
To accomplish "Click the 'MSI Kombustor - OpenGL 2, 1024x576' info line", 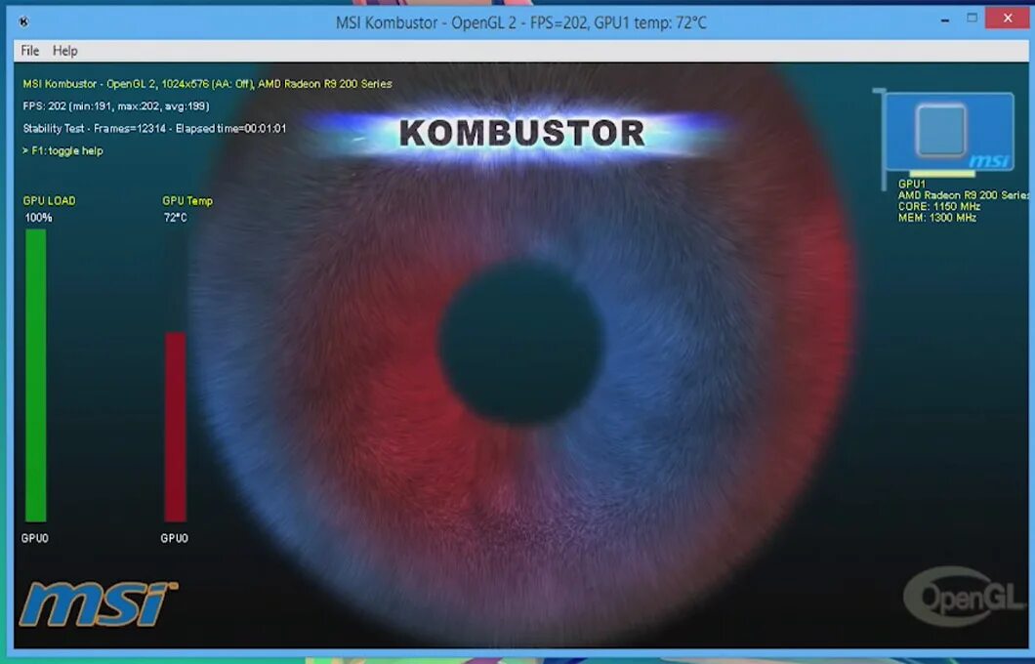I will tap(207, 84).
